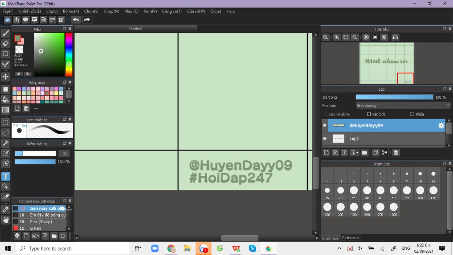
Task: Undock the Màu color panel
Action: pyautogui.click(x=65, y=29)
